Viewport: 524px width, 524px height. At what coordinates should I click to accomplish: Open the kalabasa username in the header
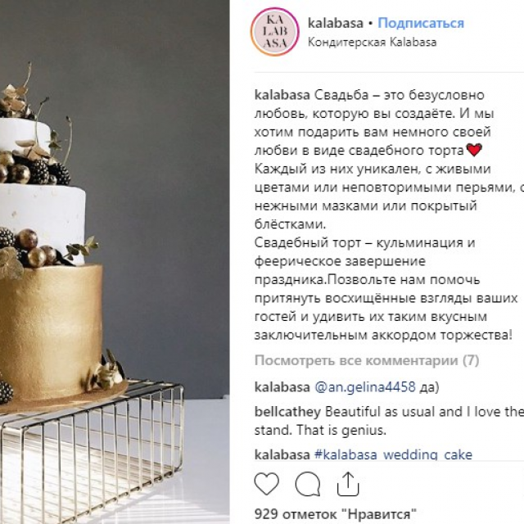pos(335,23)
